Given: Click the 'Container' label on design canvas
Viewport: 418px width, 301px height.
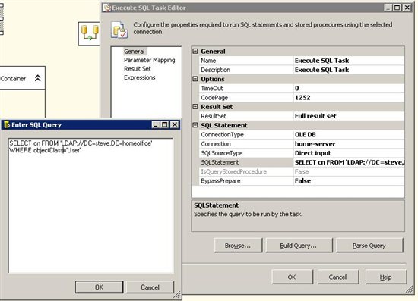Looking at the screenshot, I should pyautogui.click(x=13, y=78).
